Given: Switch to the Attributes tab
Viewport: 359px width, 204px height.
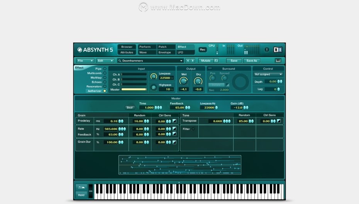Looking at the screenshot, I should pyautogui.click(x=127, y=52).
